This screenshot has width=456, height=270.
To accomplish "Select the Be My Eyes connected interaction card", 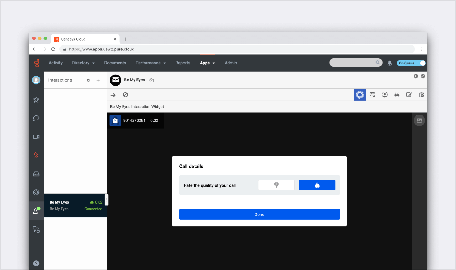I will click(75, 206).
